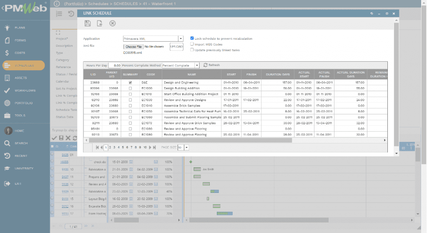Toggle Summary checkbox for Review and Approve Designs
The width and height of the screenshot is (427, 233).
[x=130, y=100]
